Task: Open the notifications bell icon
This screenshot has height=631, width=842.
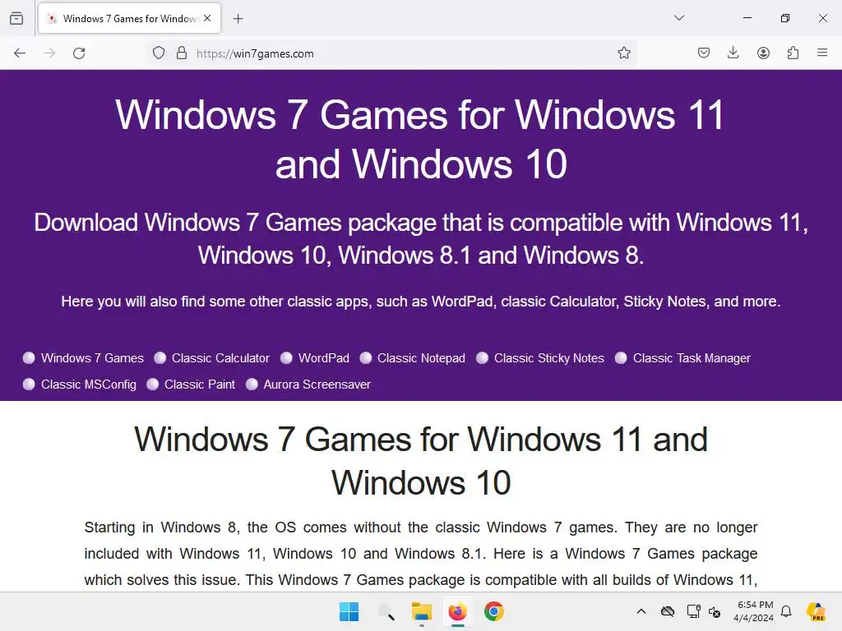Action: coord(786,611)
